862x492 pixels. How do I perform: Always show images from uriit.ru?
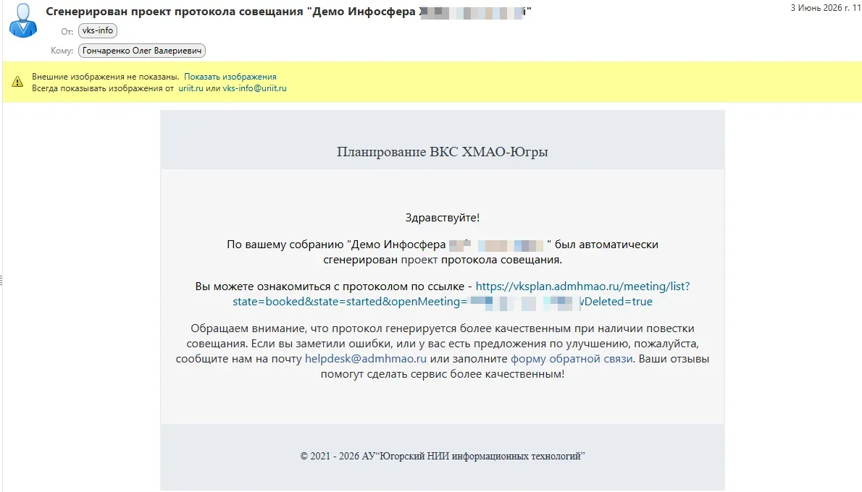[x=191, y=88]
